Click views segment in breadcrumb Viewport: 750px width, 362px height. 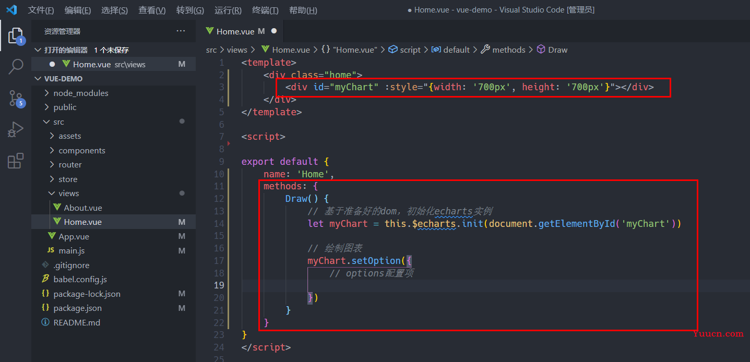[237, 50]
